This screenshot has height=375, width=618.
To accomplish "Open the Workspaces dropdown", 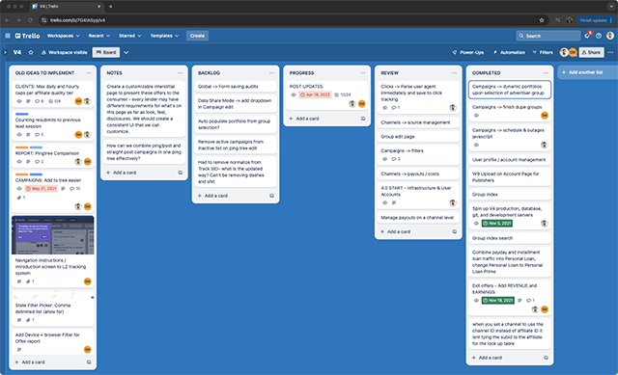I will click(x=63, y=36).
